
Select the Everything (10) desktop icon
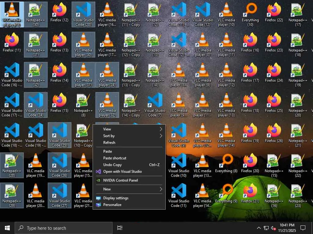coord(250,15)
